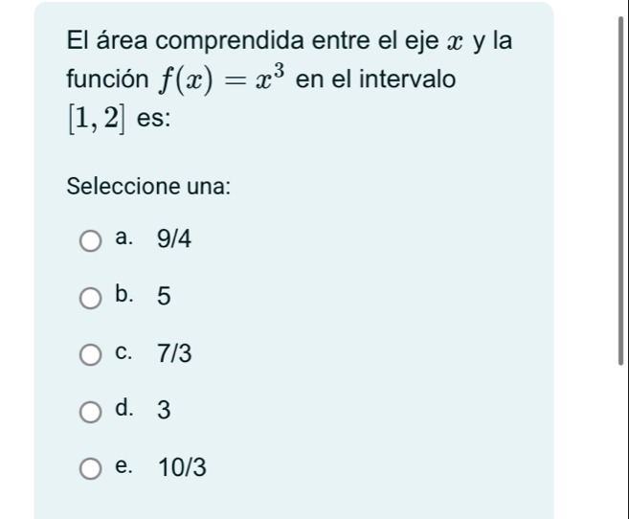Choose the radio button for option c
Image resolution: width=629 pixels, height=519 pixels.
tap(90, 356)
